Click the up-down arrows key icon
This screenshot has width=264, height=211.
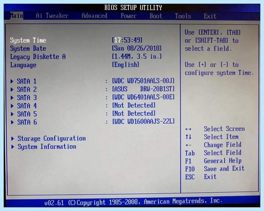tap(188, 137)
